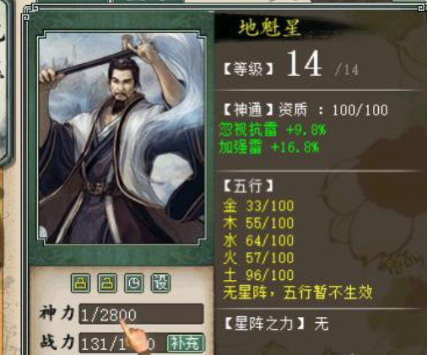Click the 加强雷 +16.8% attribute

(269, 148)
